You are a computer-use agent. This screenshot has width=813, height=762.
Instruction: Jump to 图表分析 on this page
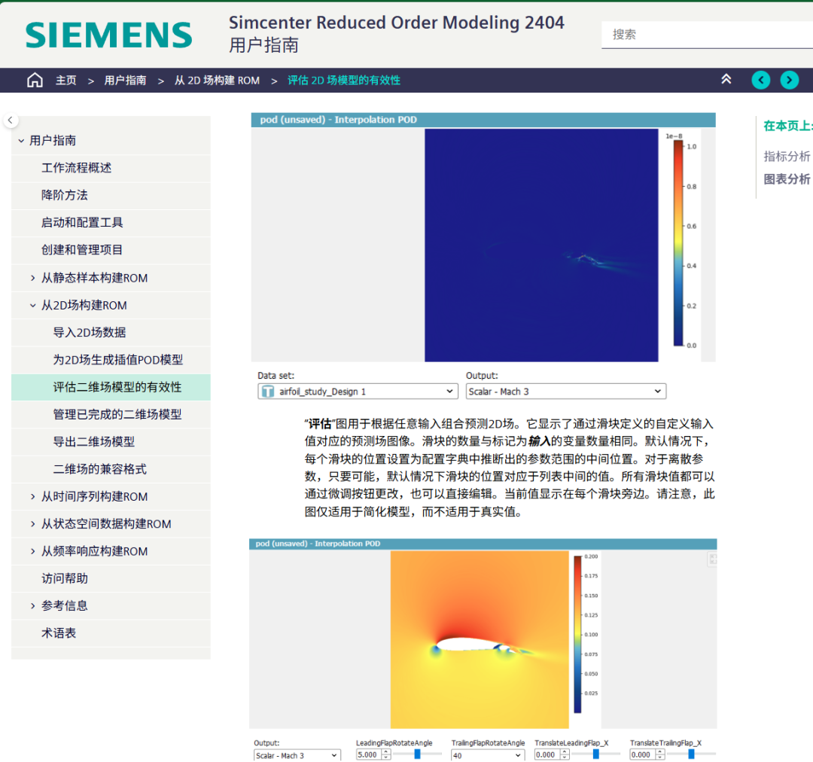click(x=787, y=179)
